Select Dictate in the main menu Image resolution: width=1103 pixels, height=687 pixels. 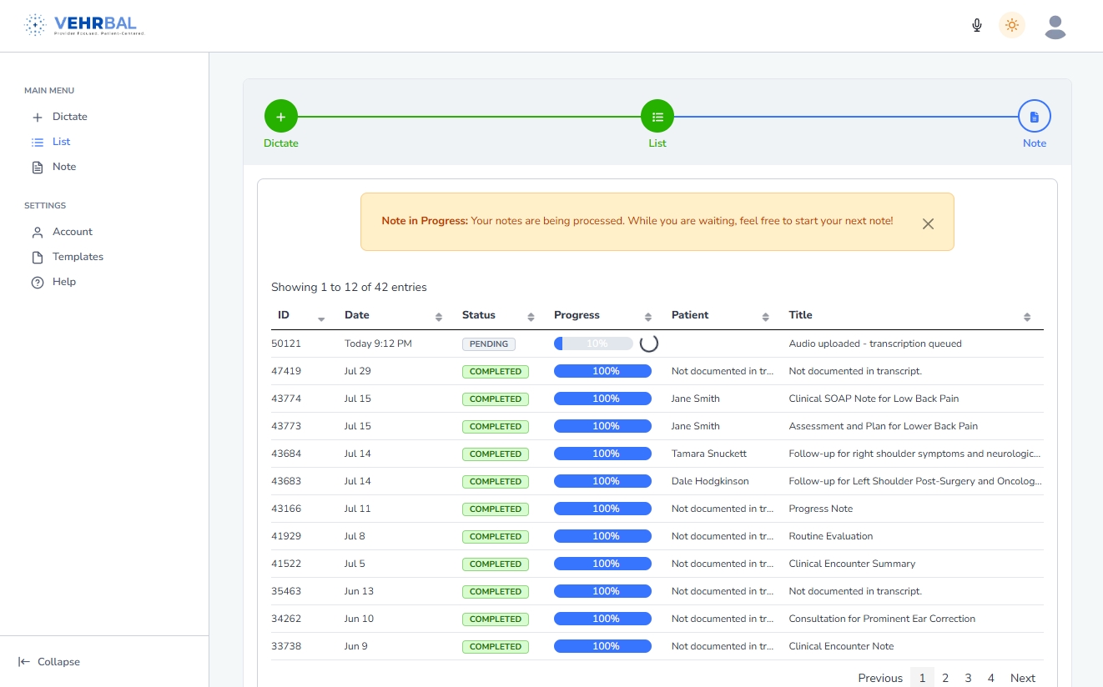(x=69, y=117)
